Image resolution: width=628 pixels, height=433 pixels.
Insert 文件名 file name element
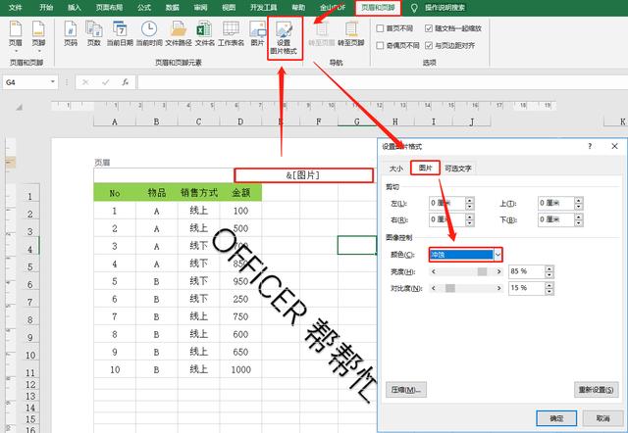click(205, 33)
